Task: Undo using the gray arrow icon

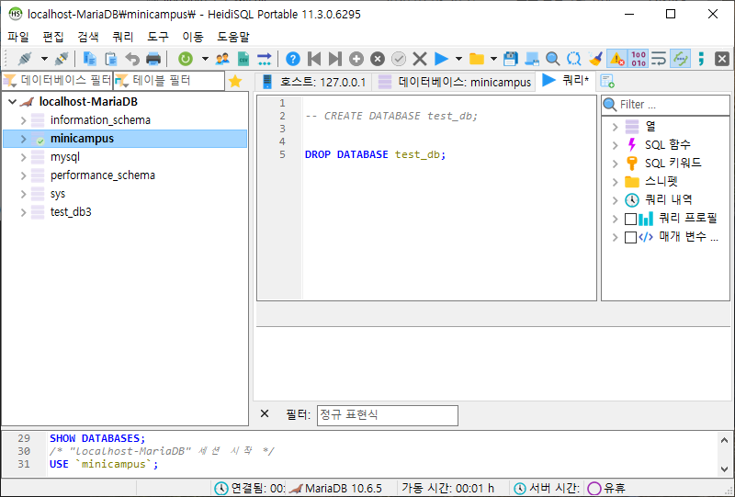Action: coord(132,59)
